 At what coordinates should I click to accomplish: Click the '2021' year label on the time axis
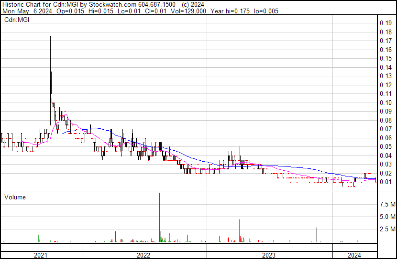pos(41,255)
